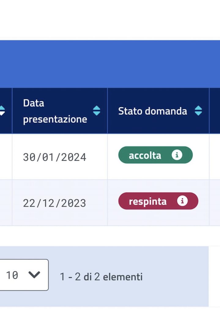Select the 22/12/2023 date cell
The height and width of the screenshot is (313, 220).
(x=60, y=203)
